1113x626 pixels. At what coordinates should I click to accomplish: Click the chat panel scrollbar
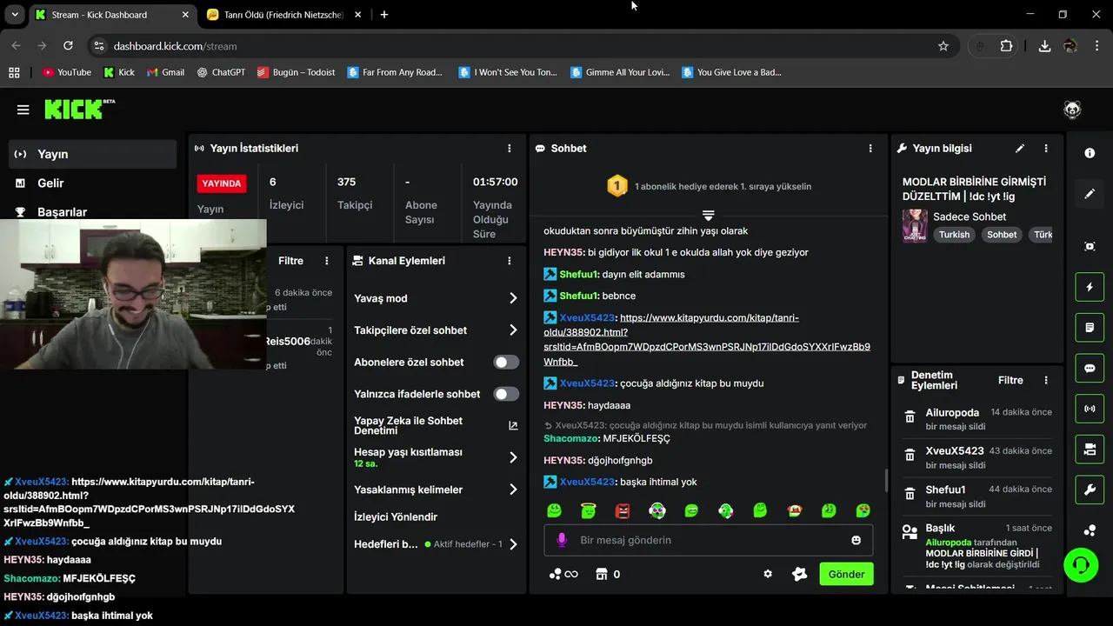coord(886,480)
